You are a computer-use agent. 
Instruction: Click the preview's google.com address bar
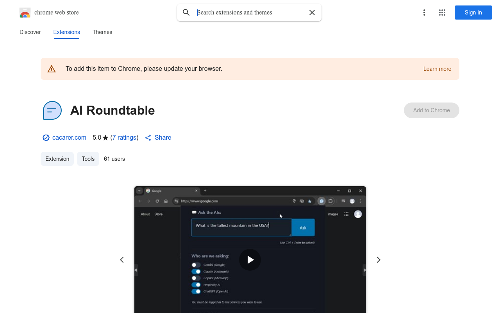(243, 201)
